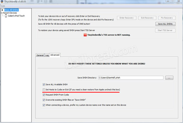Open the directory browse ellipsis button

coord(169,78)
